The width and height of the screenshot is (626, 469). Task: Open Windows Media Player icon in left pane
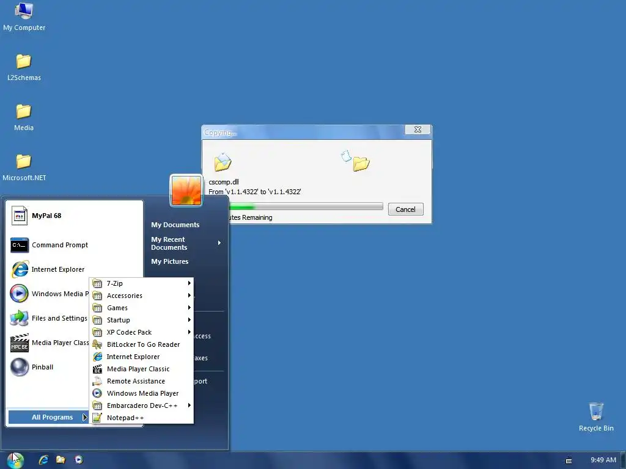tap(19, 294)
